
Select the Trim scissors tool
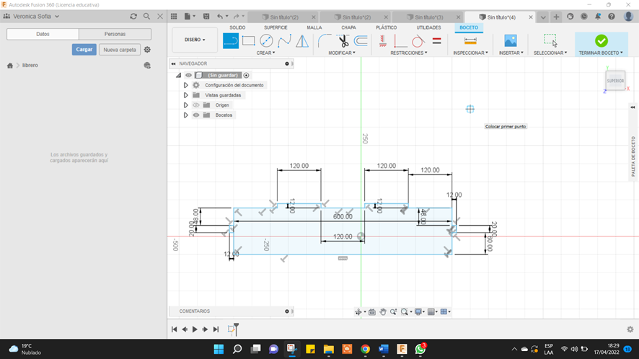tap(343, 41)
